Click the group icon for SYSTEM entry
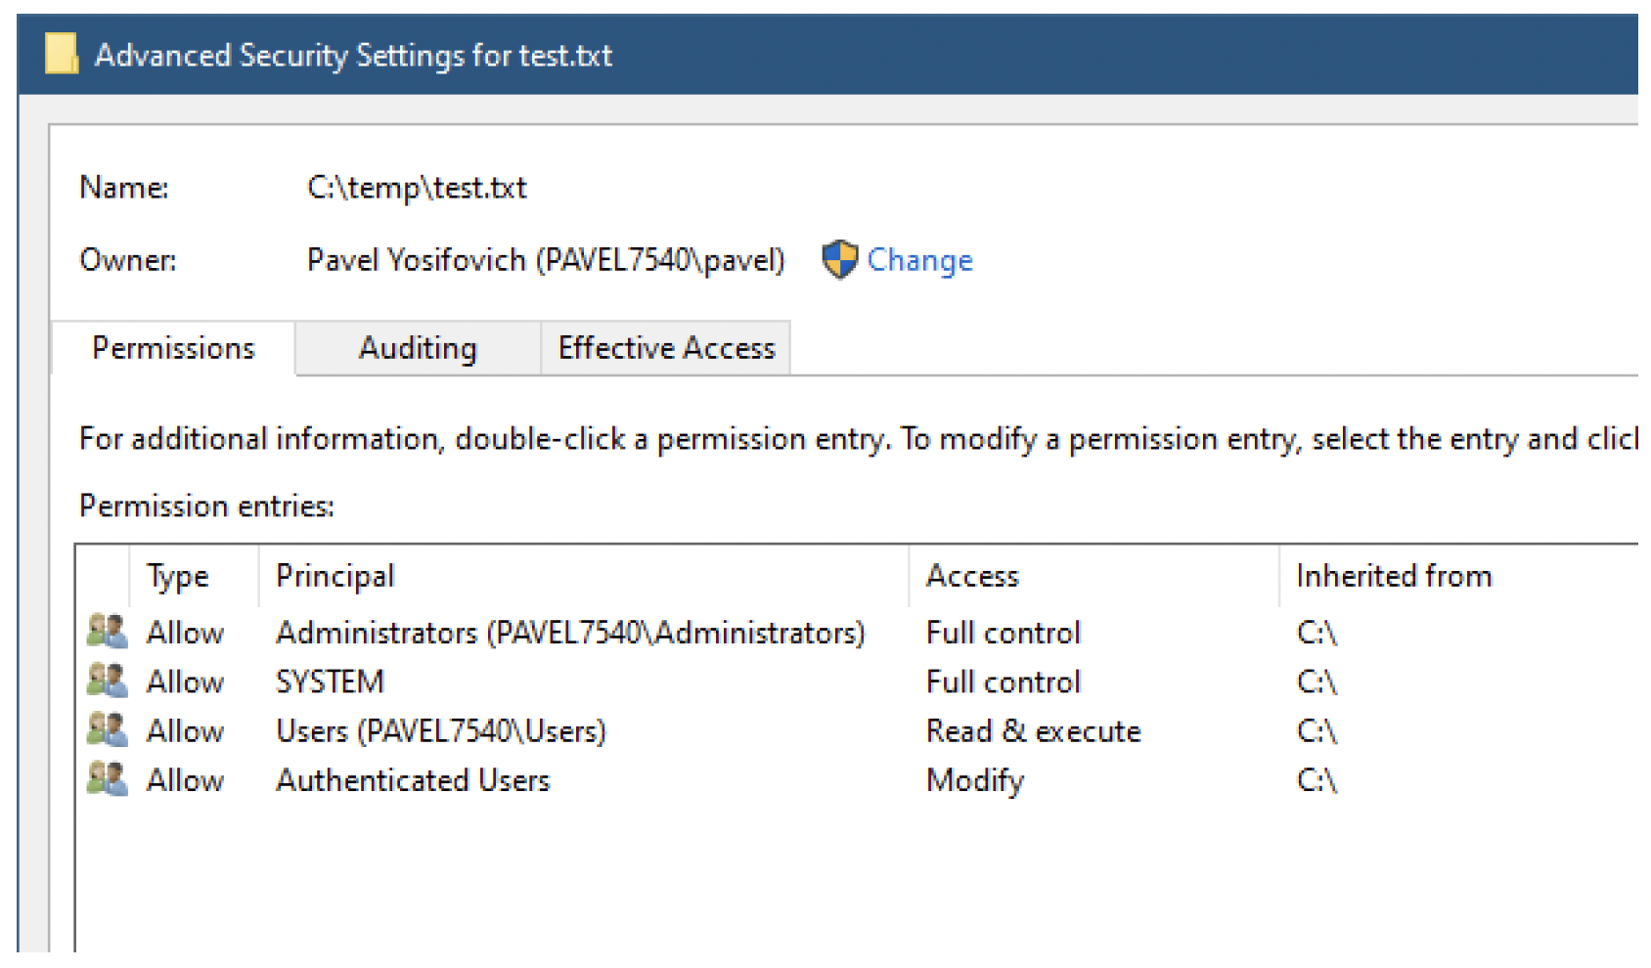 (x=107, y=680)
